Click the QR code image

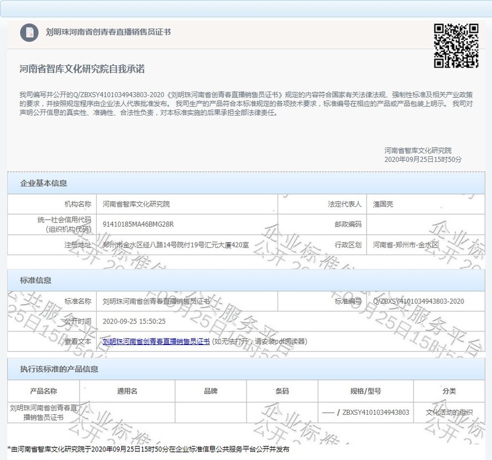tap(456, 46)
